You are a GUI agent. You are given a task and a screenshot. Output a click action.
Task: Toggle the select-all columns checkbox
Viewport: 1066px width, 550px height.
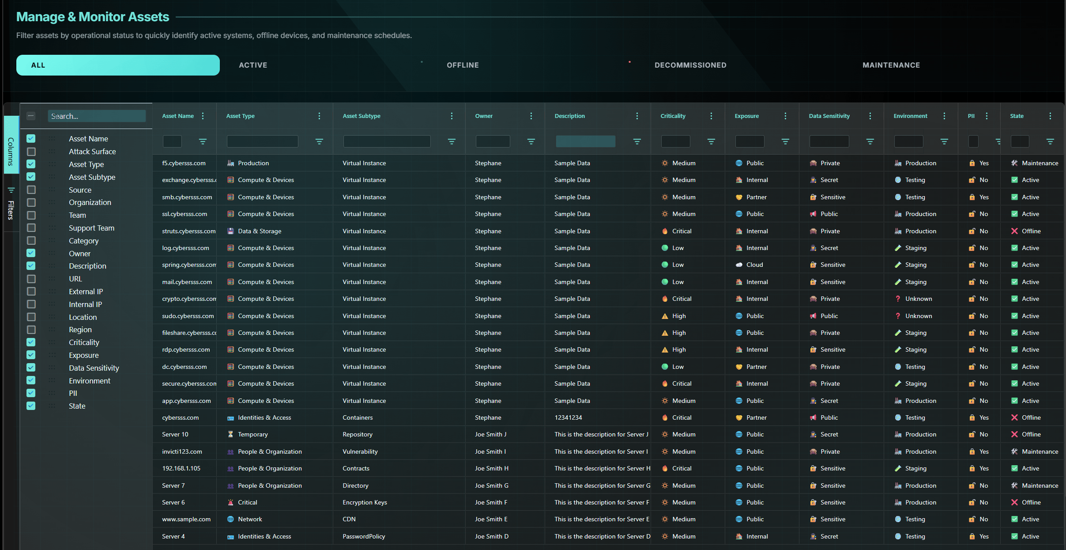pyautogui.click(x=31, y=116)
